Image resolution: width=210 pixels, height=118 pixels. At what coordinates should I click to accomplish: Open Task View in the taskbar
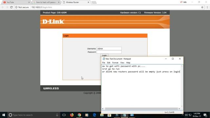64,115
